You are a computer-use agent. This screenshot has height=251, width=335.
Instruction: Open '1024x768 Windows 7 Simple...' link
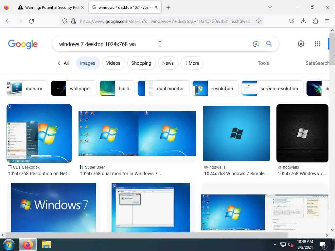[236, 174]
